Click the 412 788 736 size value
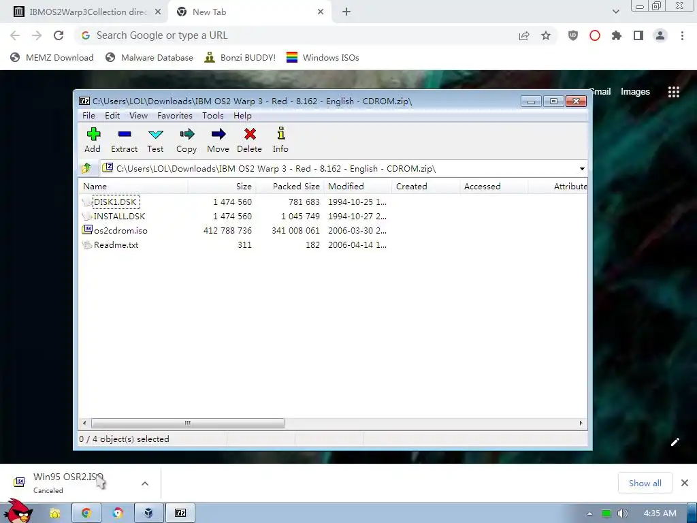Viewport: 697px width, 523px height. click(227, 230)
